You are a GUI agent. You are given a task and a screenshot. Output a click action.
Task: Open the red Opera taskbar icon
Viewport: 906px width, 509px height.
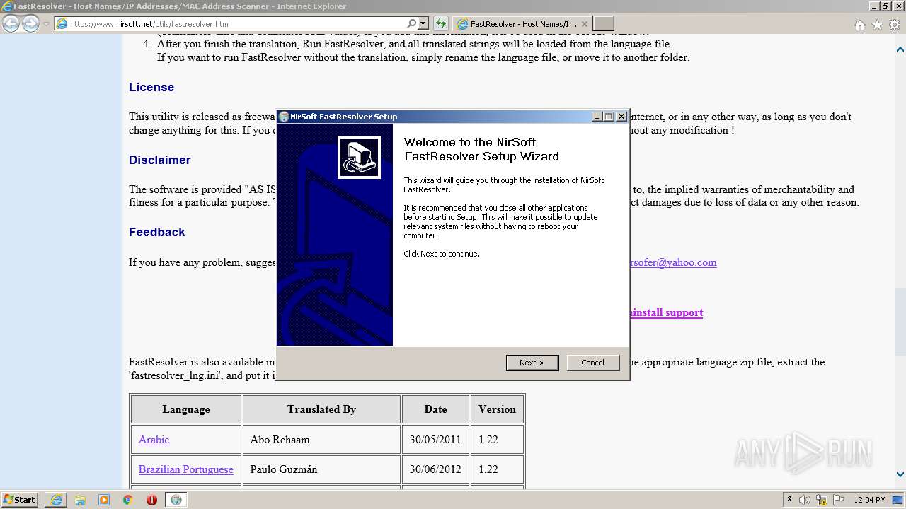pyautogui.click(x=151, y=500)
